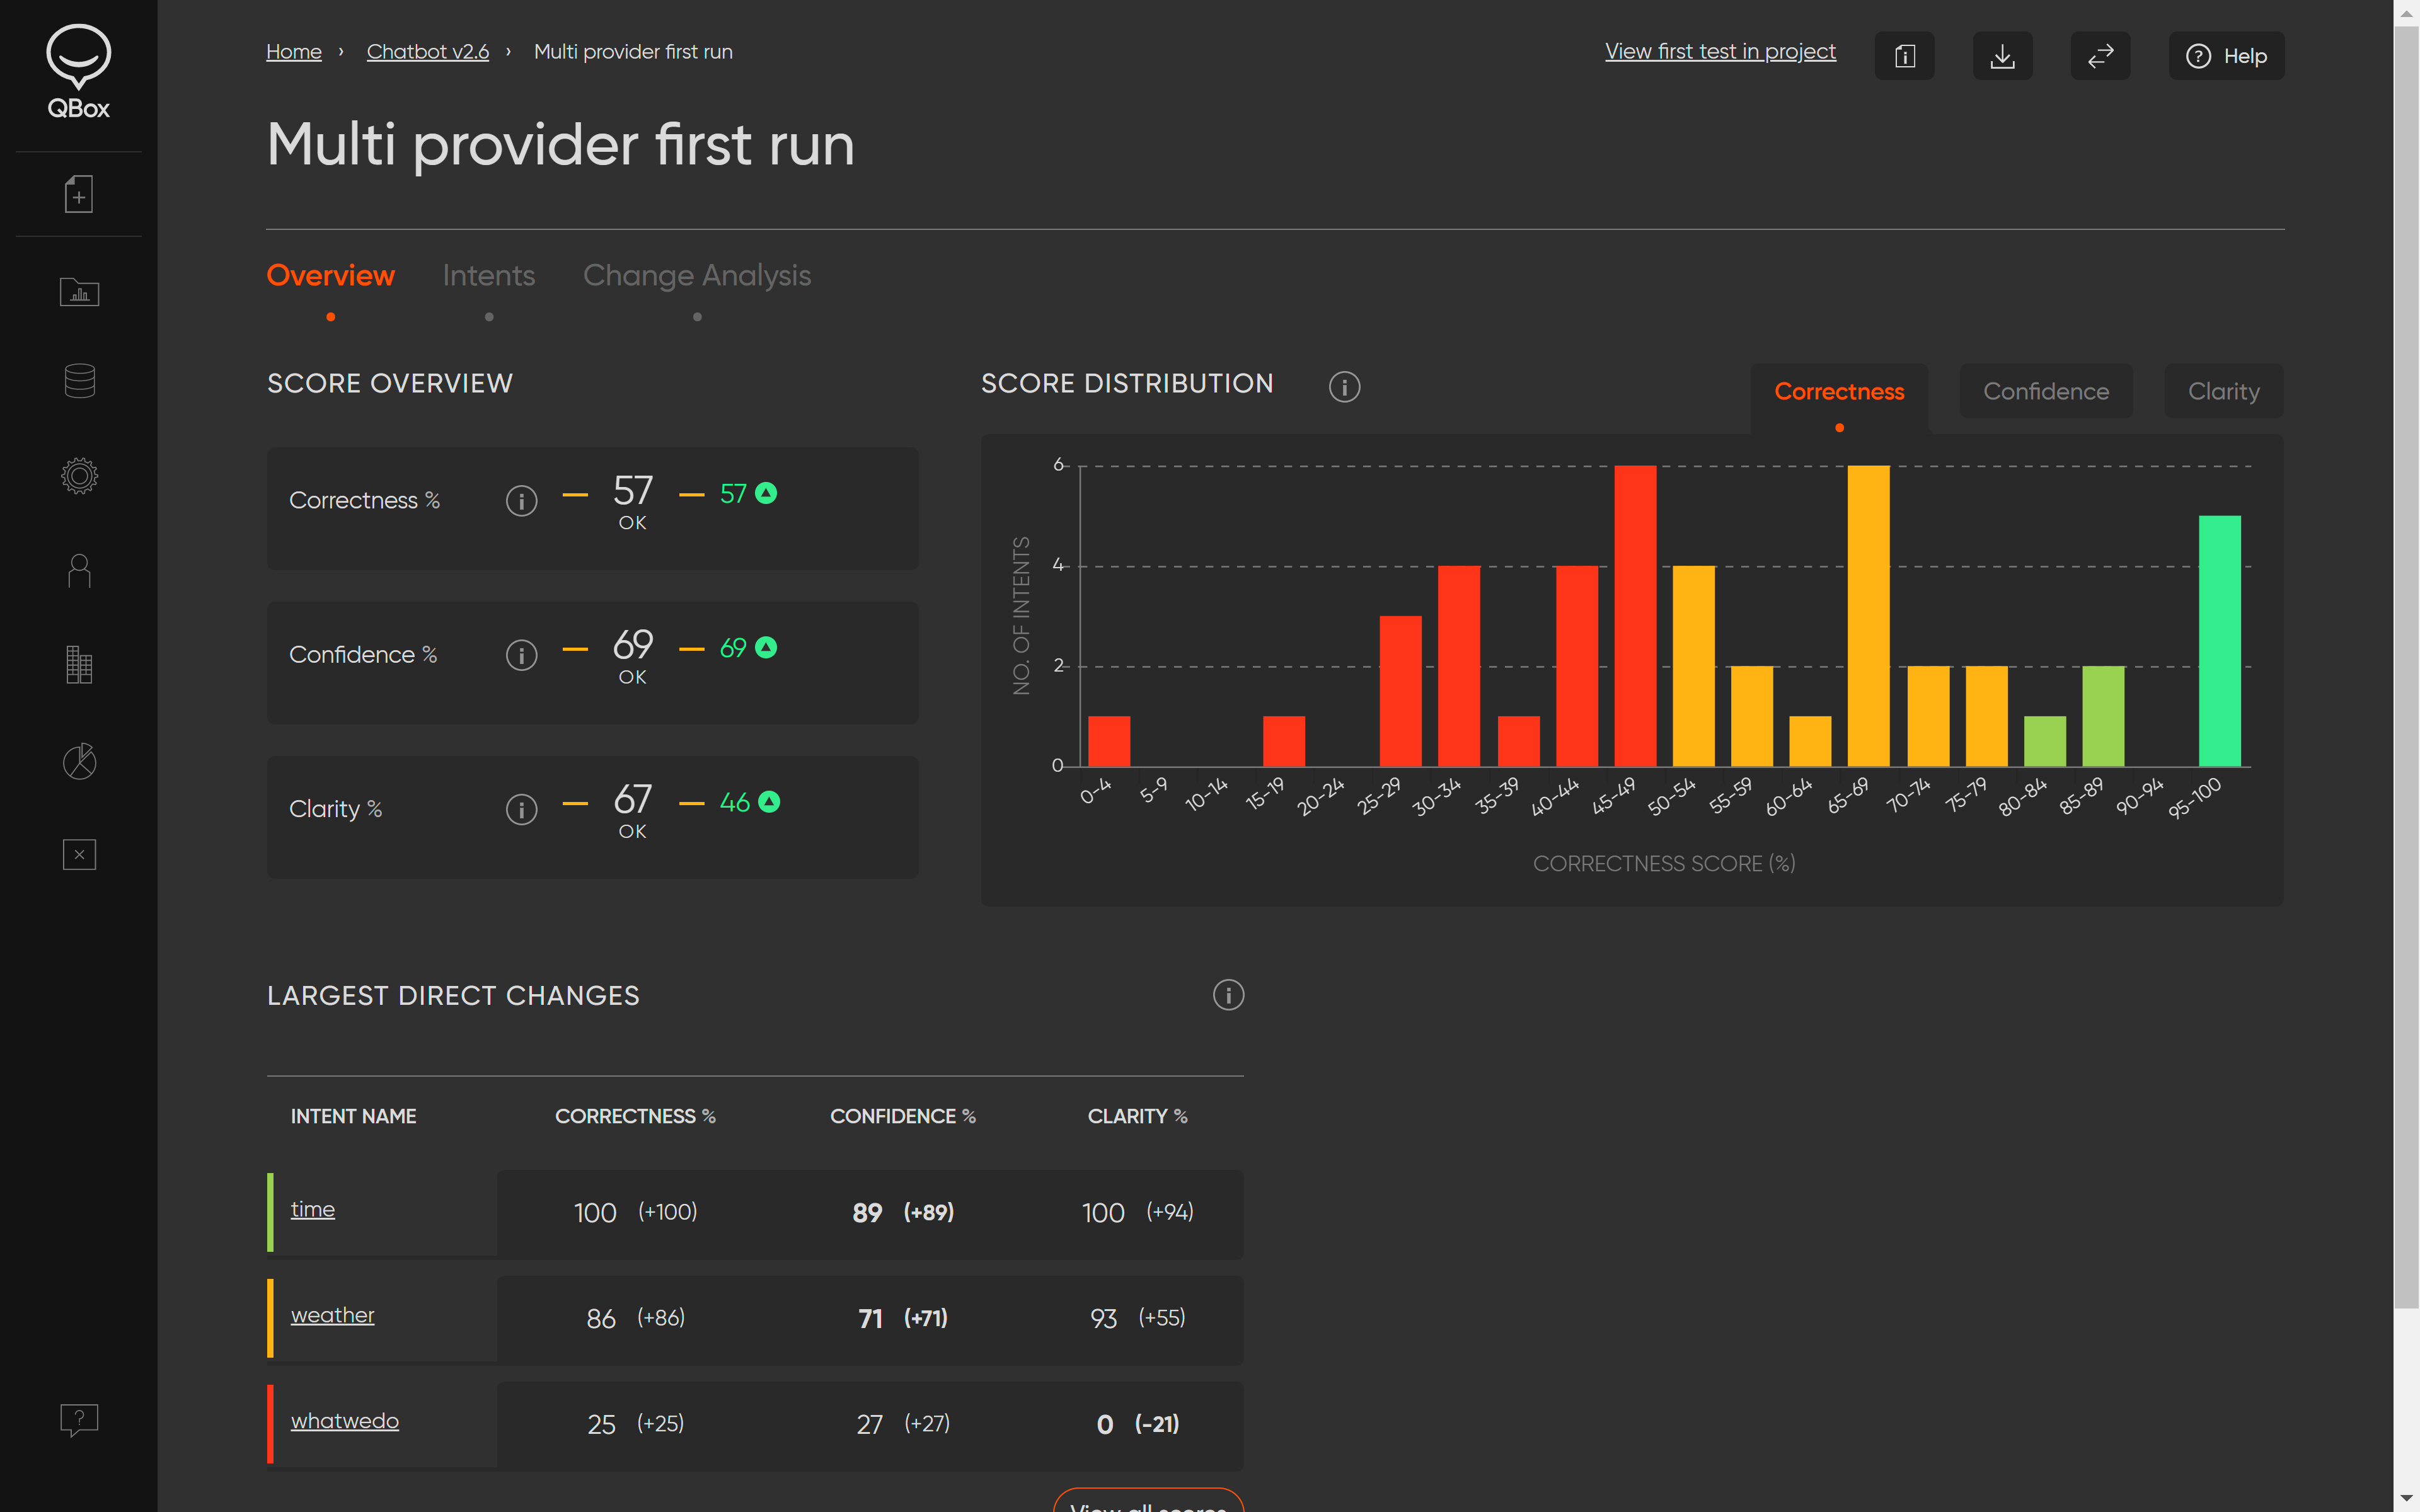Image resolution: width=2420 pixels, height=1512 pixels.
Task: Open the feedback question bubble icon in sidebar
Action: click(79, 1419)
